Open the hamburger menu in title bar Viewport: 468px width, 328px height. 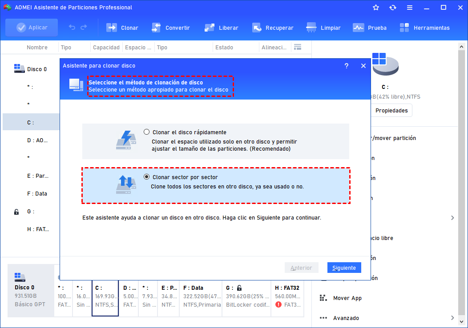[410, 8]
